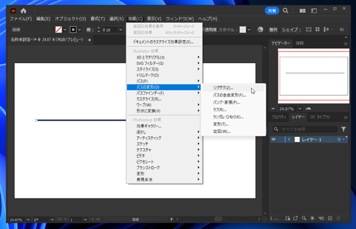Toggle the lock column of レイヤー 1

280,139
